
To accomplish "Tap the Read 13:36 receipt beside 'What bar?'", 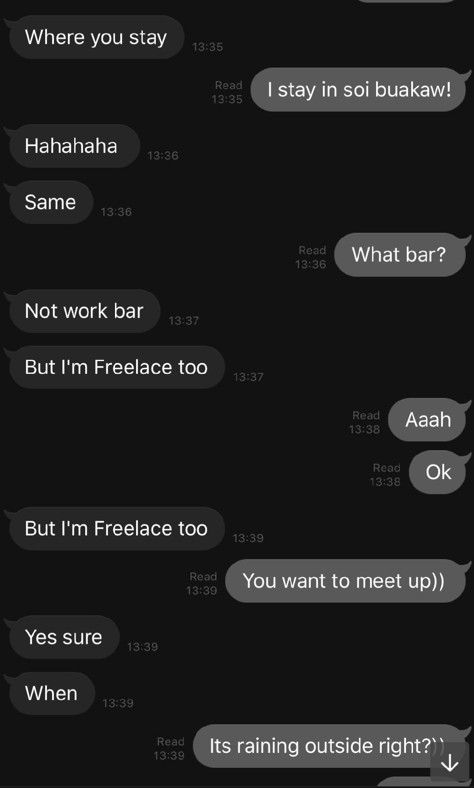I will [311, 257].
